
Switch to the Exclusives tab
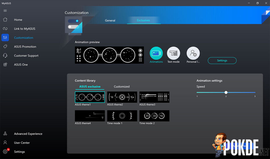point(143,20)
